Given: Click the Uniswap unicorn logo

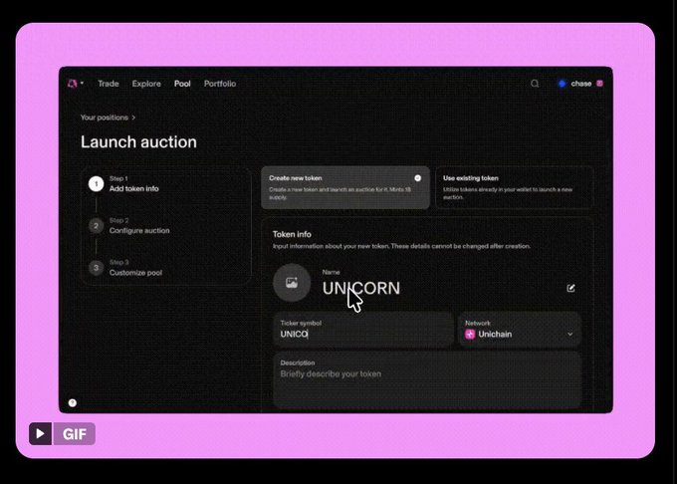Looking at the screenshot, I should click(x=72, y=84).
